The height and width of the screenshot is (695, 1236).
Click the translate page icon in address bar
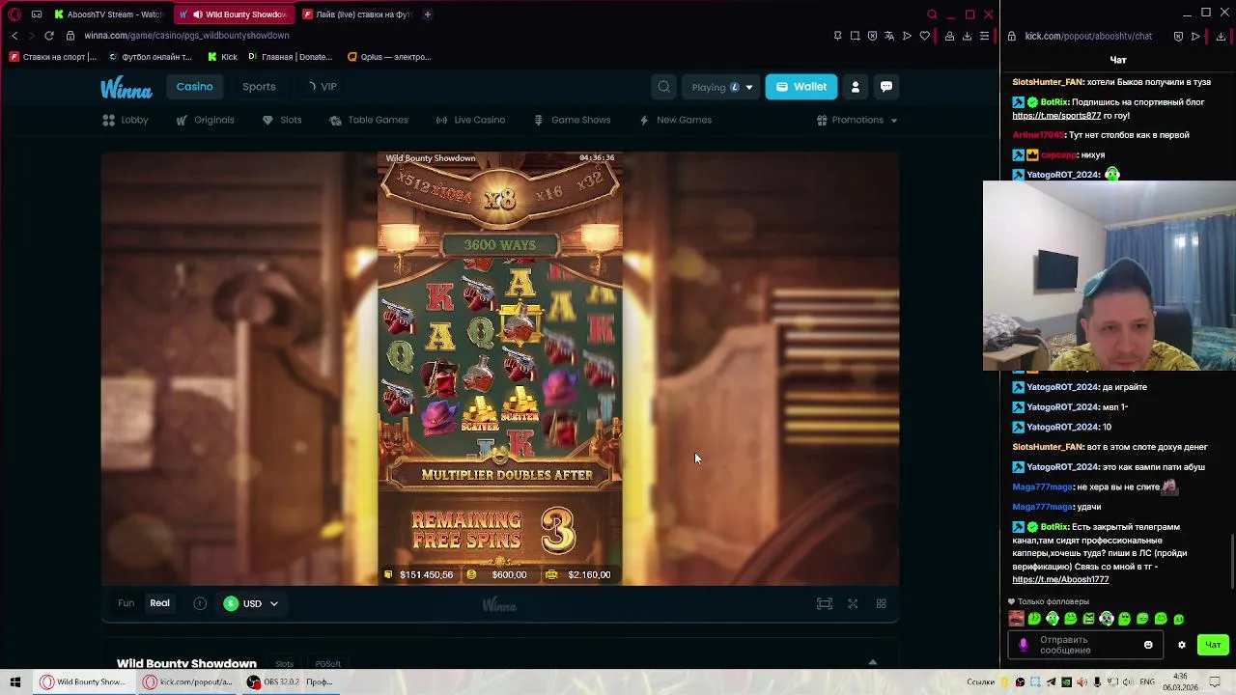[x=889, y=36]
